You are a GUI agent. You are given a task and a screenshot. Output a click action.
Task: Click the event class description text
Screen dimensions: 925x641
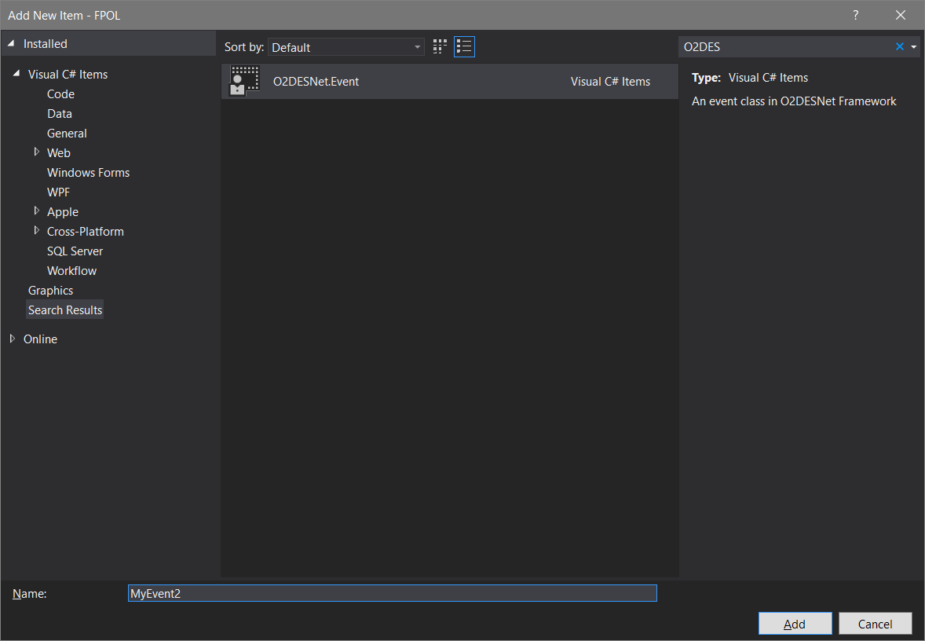click(794, 101)
